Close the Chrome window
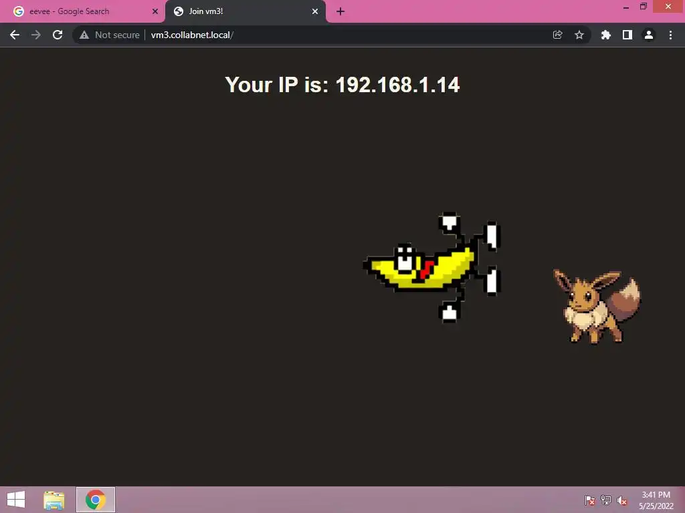Viewport: 685px width, 513px height. [668, 7]
